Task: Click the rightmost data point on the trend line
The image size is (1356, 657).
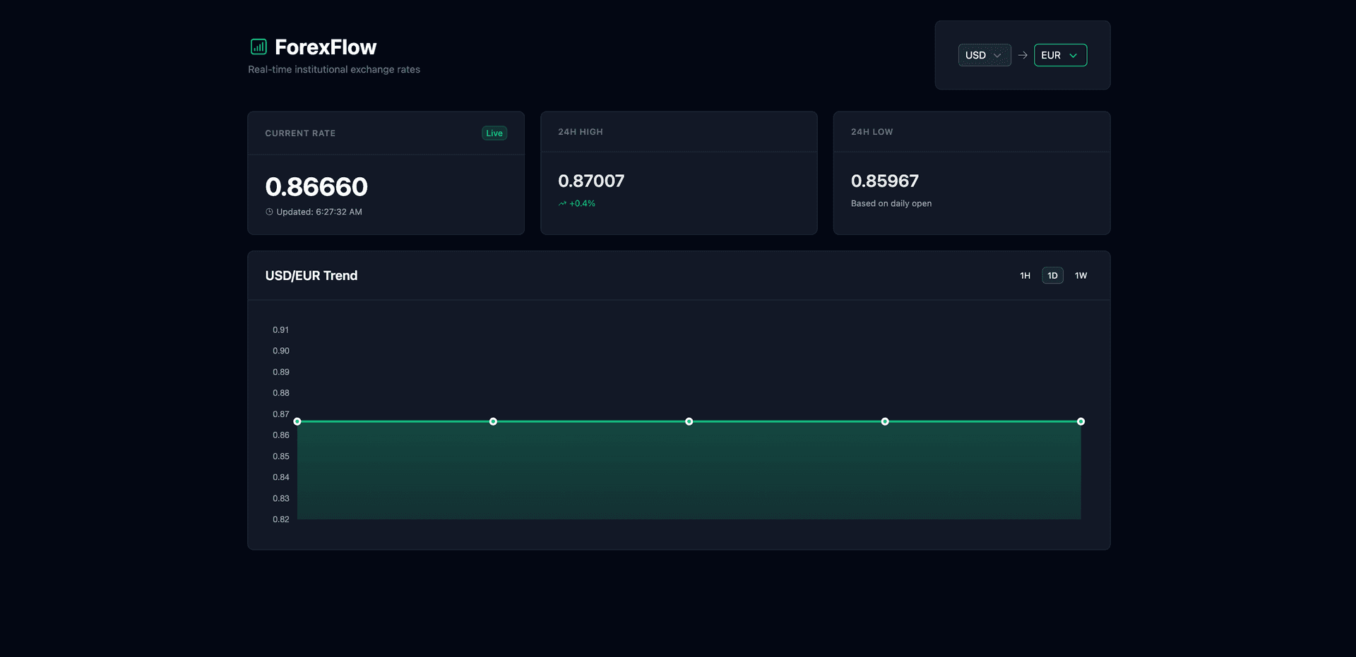Action: point(1081,421)
